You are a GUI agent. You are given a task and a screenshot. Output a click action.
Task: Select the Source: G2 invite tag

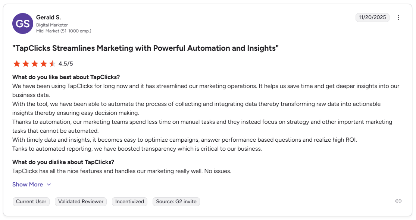coord(176,201)
